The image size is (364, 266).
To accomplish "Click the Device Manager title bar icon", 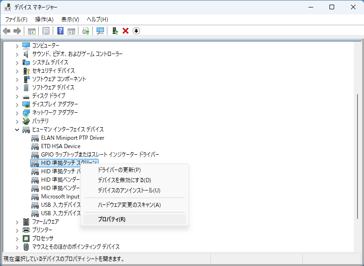I will tap(7, 7).
